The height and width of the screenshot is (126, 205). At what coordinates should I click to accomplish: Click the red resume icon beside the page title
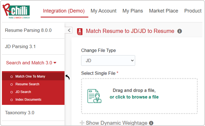pos(80,32)
